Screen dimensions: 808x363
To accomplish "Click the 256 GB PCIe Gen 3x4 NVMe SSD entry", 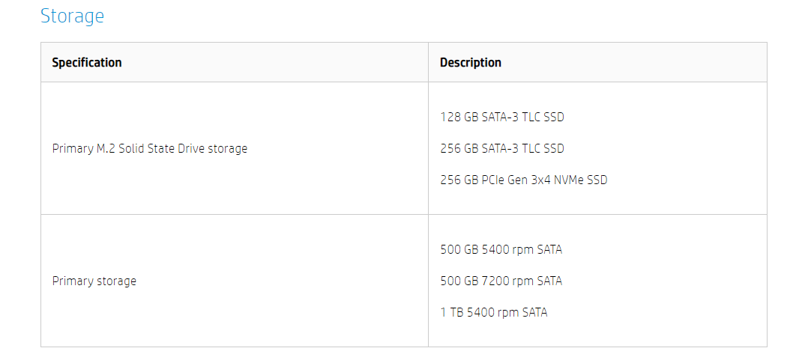I will click(523, 180).
